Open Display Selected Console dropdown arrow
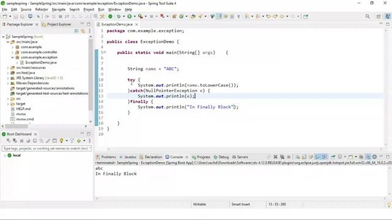Image resolution: width=392 pixels, height=220 pixels. pyautogui.click(x=345, y=157)
